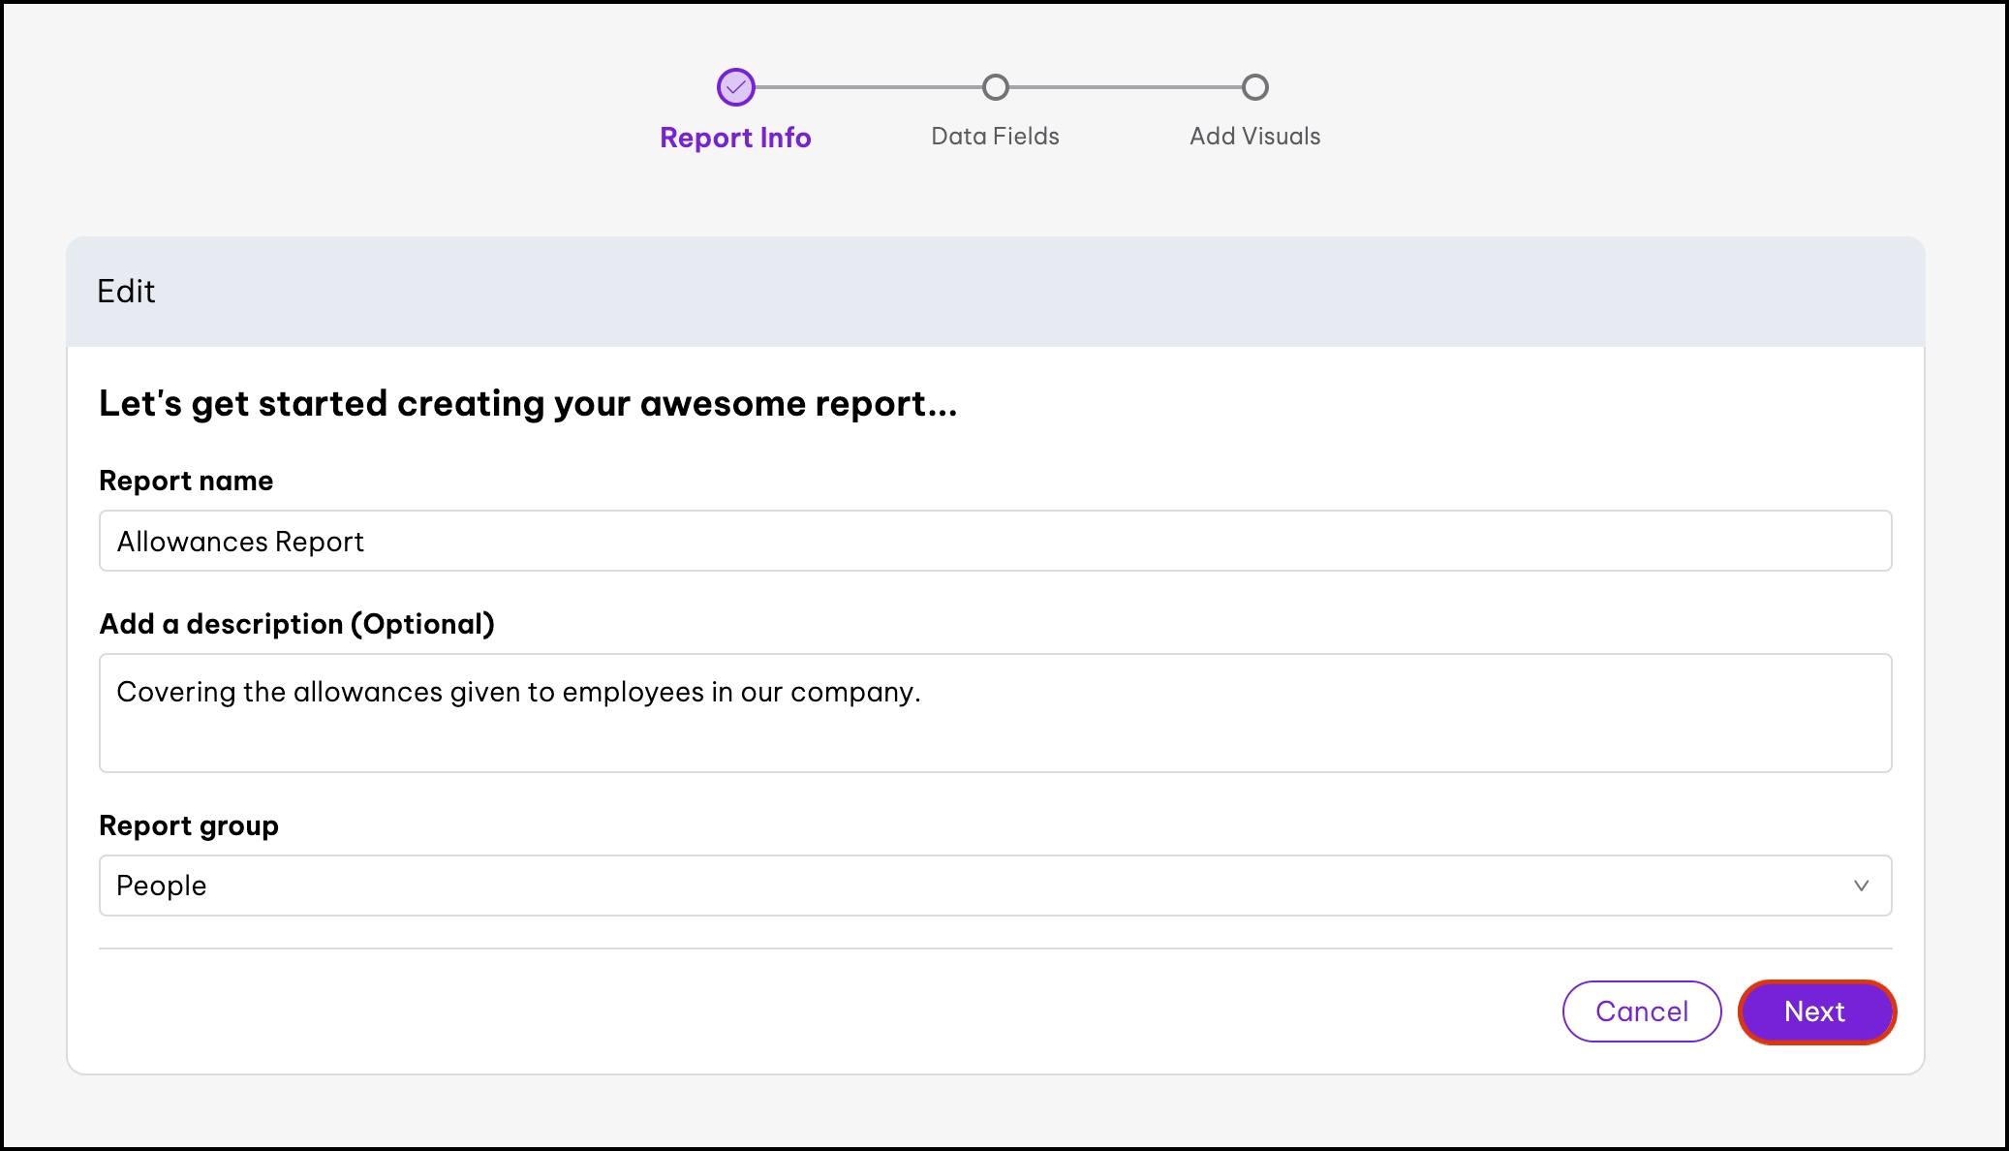Image resolution: width=2009 pixels, height=1151 pixels.
Task: Click the checked Report Info step circle
Action: click(x=735, y=87)
